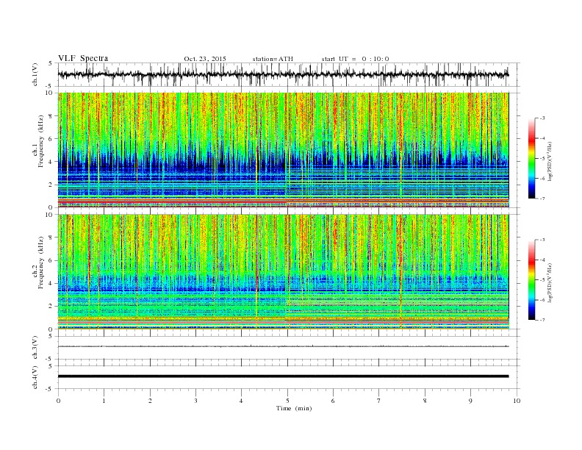Click the "7" tick on the time axis
Viewport: 582px width, 450px height.
(x=379, y=401)
